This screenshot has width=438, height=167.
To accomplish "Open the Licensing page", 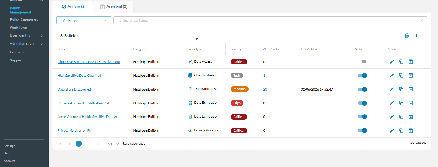I will click(x=18, y=52).
